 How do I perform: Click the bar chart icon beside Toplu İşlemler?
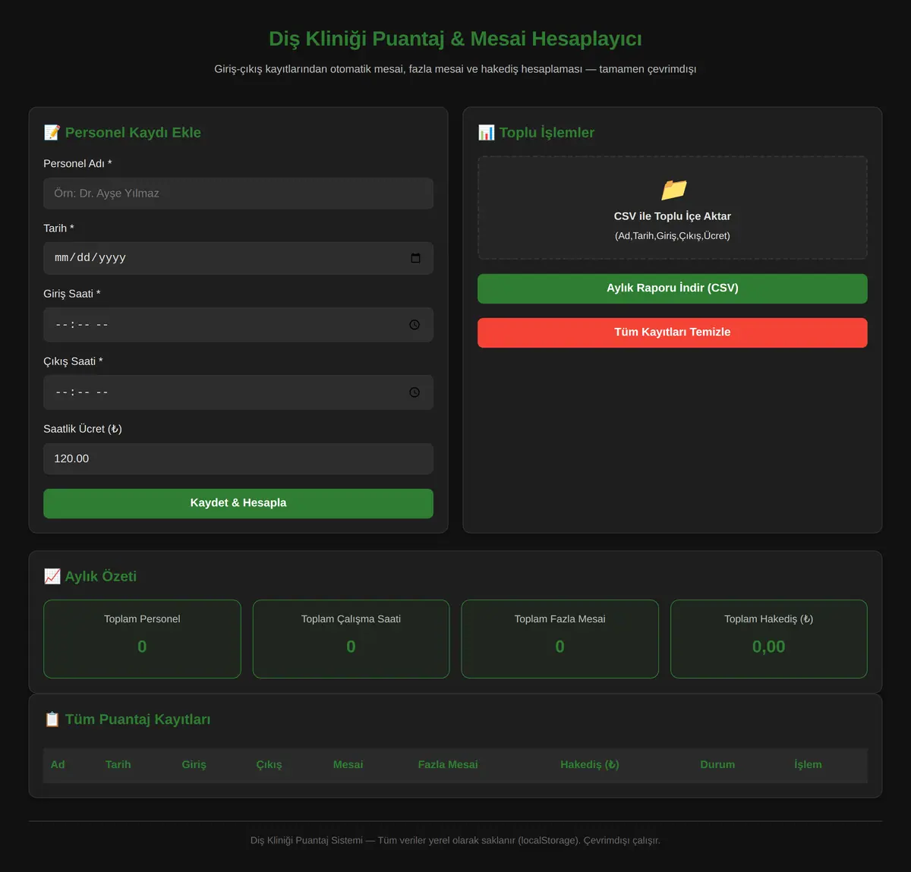click(486, 133)
